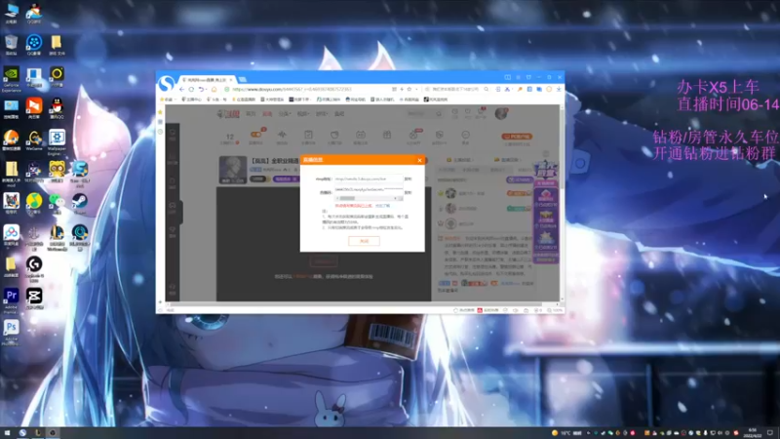
Task: Click the orange PC button at top right
Action: pos(518,137)
